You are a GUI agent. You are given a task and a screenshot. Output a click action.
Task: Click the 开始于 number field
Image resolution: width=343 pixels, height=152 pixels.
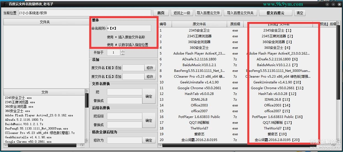113,52
